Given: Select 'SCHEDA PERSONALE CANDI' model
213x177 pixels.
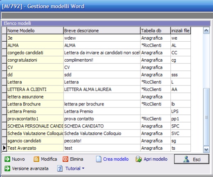Looking at the screenshot, I should [35, 126].
